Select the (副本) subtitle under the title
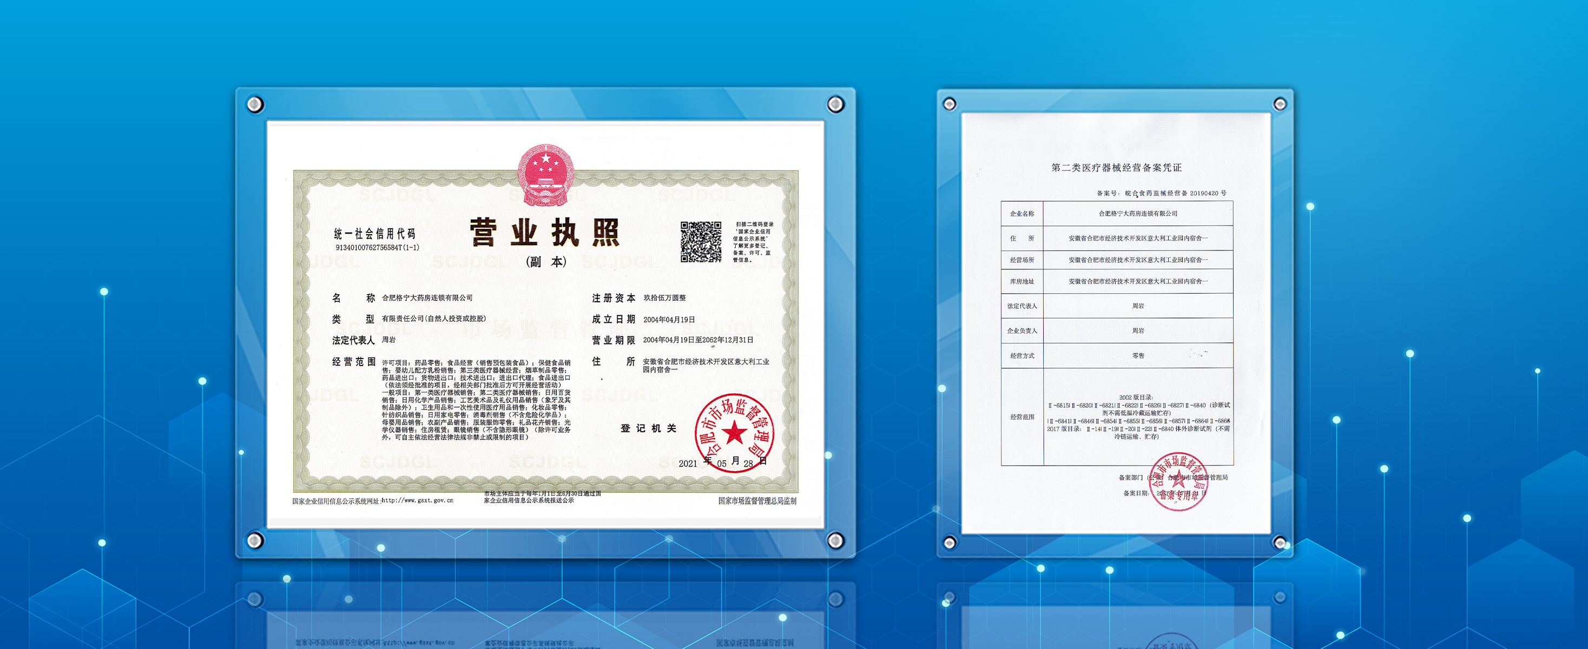1588x649 pixels. (x=546, y=262)
